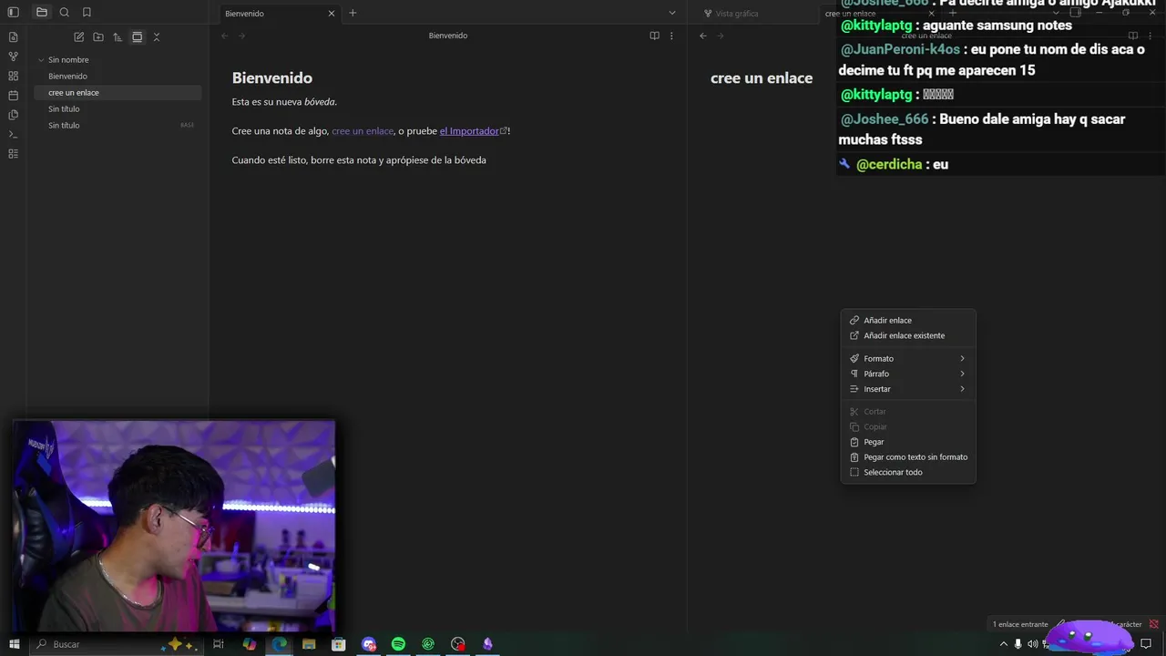
Task: Collapse all folders icon in explorer
Action: point(157,37)
